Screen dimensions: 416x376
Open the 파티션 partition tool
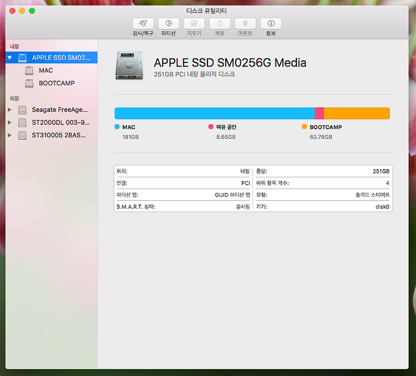point(168,23)
